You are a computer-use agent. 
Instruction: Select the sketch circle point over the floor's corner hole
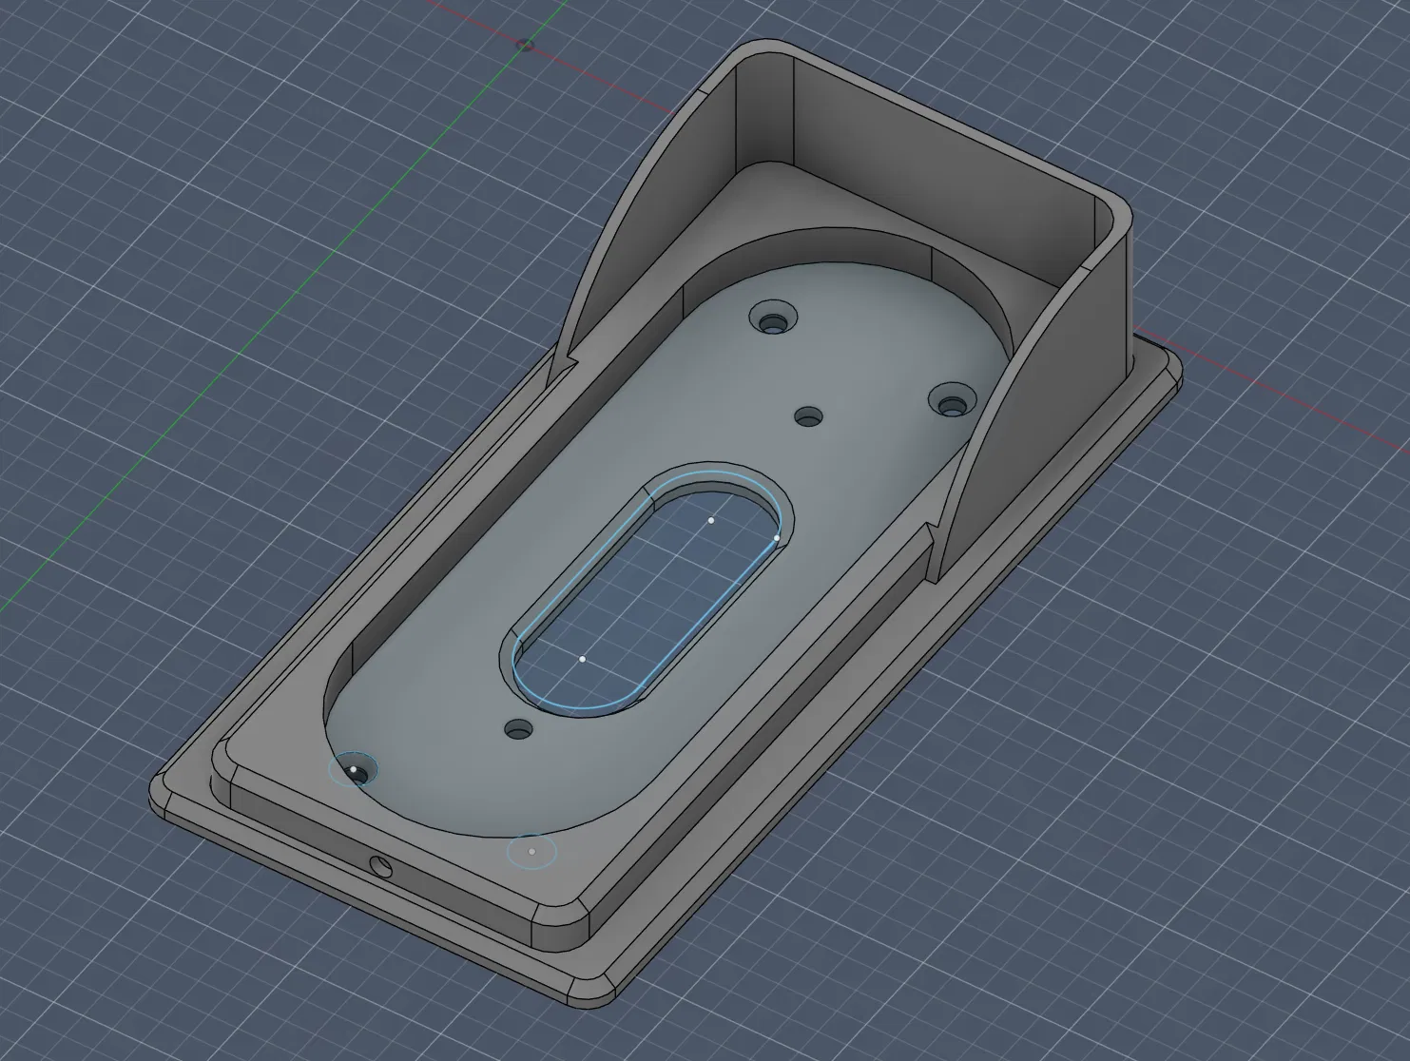click(x=353, y=769)
